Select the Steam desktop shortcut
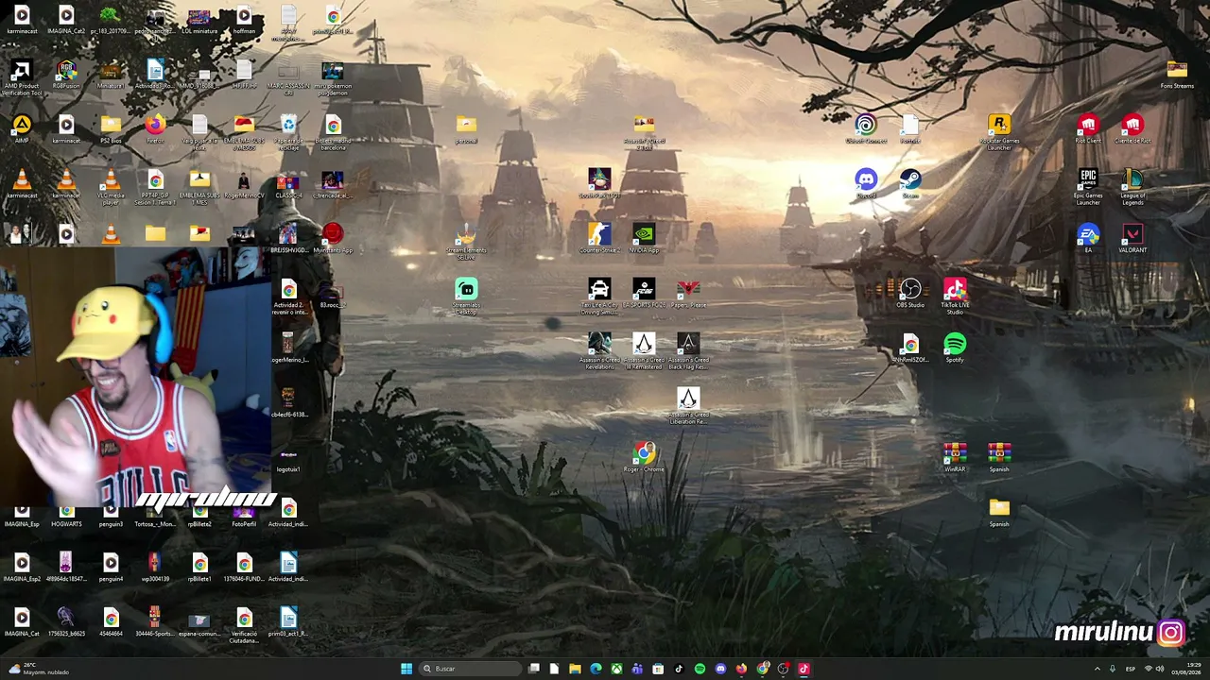 pyautogui.click(x=910, y=184)
